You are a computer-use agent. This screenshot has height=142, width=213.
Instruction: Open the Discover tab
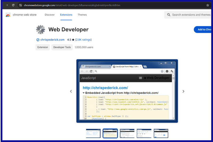tap(50, 15)
